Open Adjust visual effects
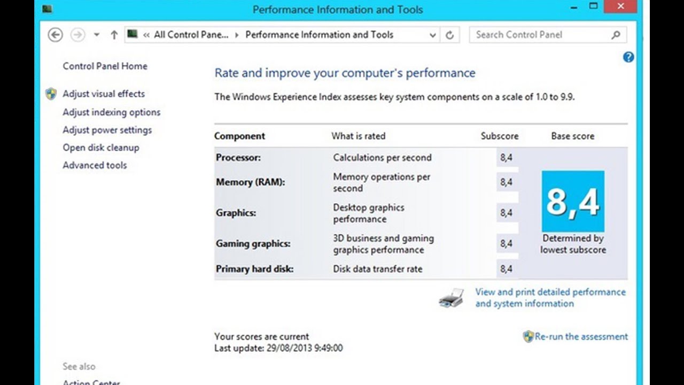This screenshot has height=385, width=684. click(x=104, y=94)
